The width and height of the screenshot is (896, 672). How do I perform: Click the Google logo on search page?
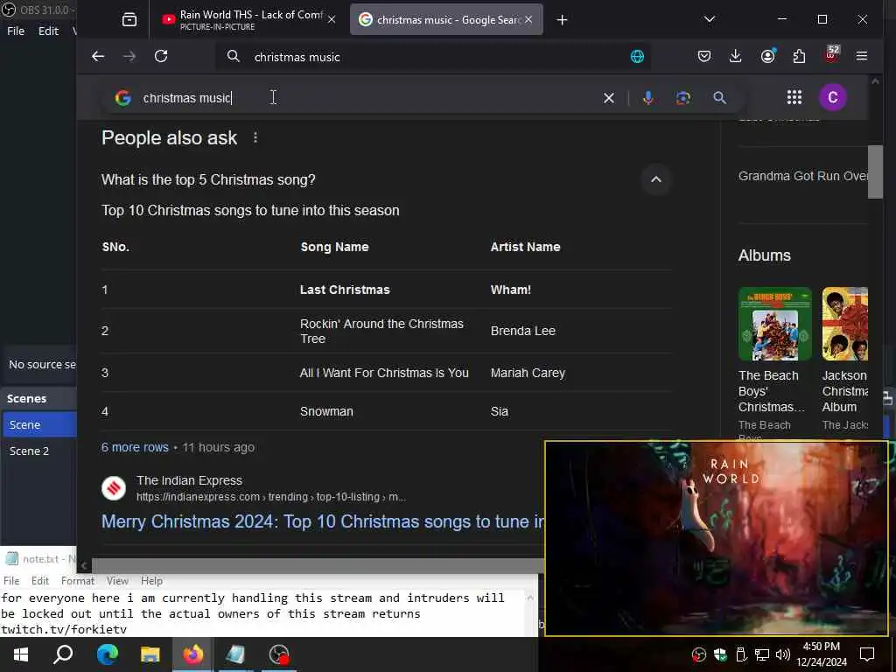click(x=122, y=98)
